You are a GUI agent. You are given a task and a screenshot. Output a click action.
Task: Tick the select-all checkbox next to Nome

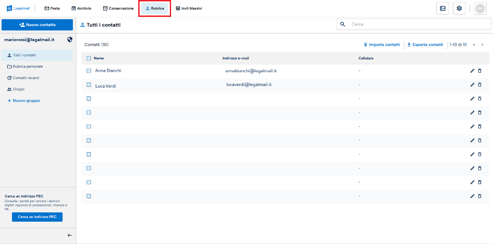[x=89, y=58]
